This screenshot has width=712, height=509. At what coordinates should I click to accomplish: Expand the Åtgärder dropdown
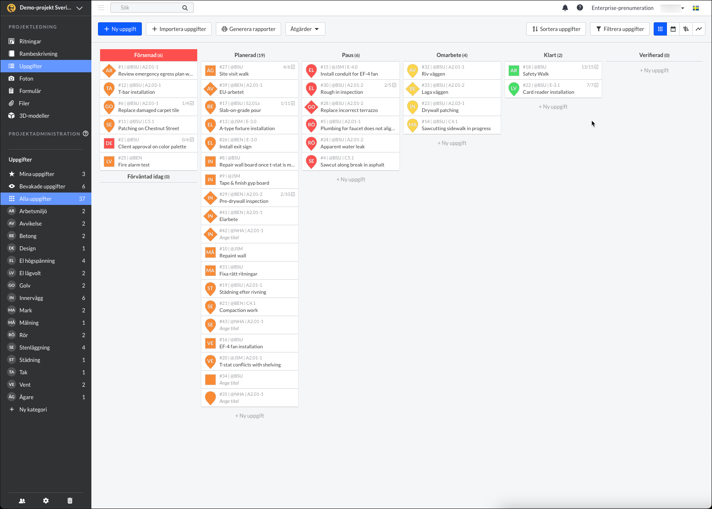click(x=305, y=29)
